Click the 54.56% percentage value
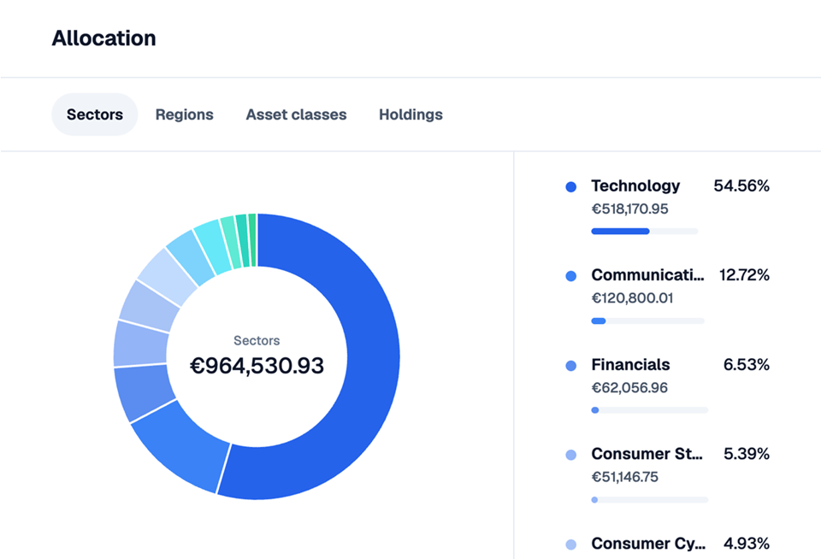Viewport: 821px width, 559px height. (x=741, y=185)
